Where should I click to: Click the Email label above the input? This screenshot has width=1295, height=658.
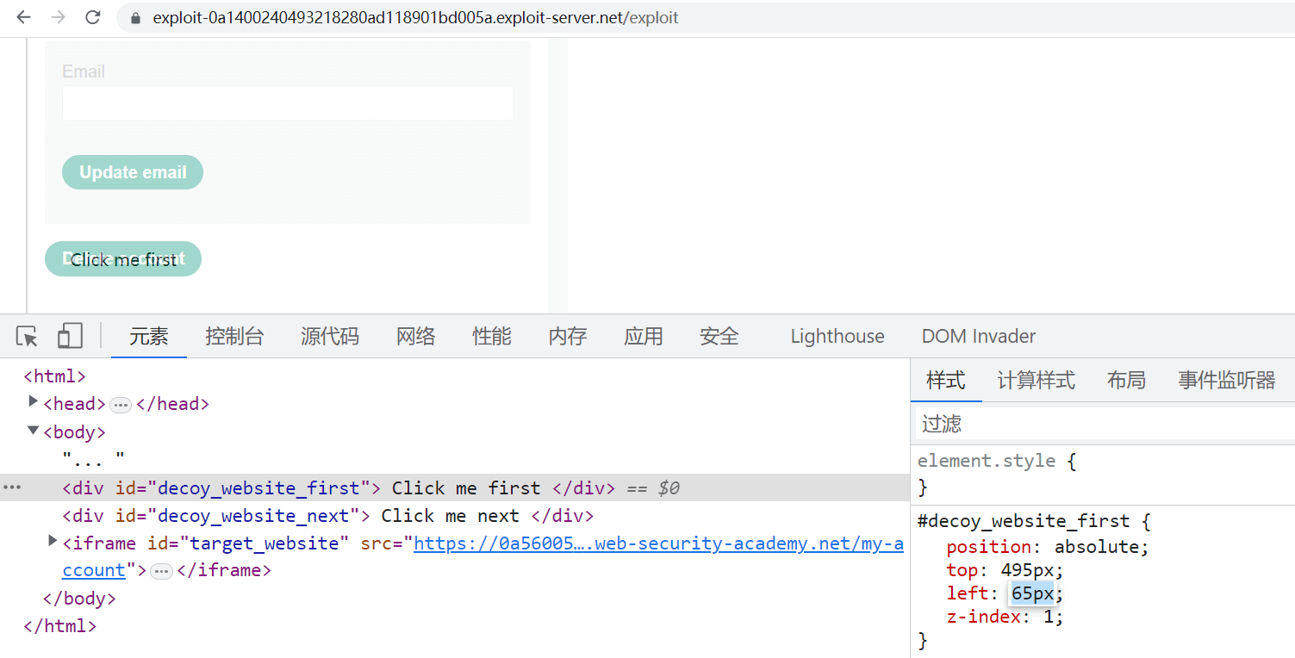(84, 71)
